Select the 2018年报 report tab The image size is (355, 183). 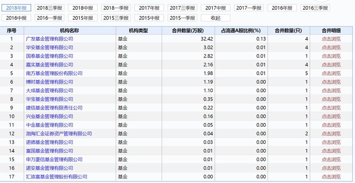tap(16, 8)
